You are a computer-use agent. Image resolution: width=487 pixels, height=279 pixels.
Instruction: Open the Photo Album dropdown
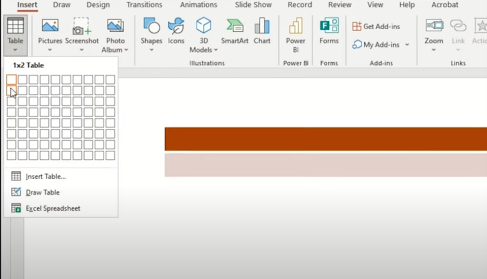click(x=126, y=50)
